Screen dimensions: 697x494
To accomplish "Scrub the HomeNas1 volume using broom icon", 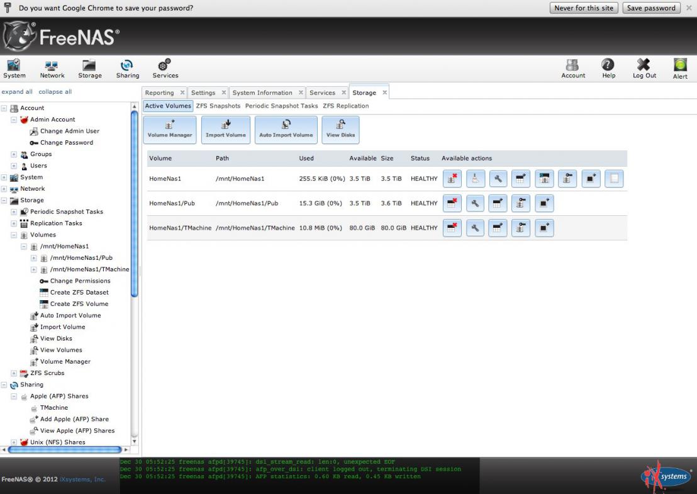I will coord(475,179).
